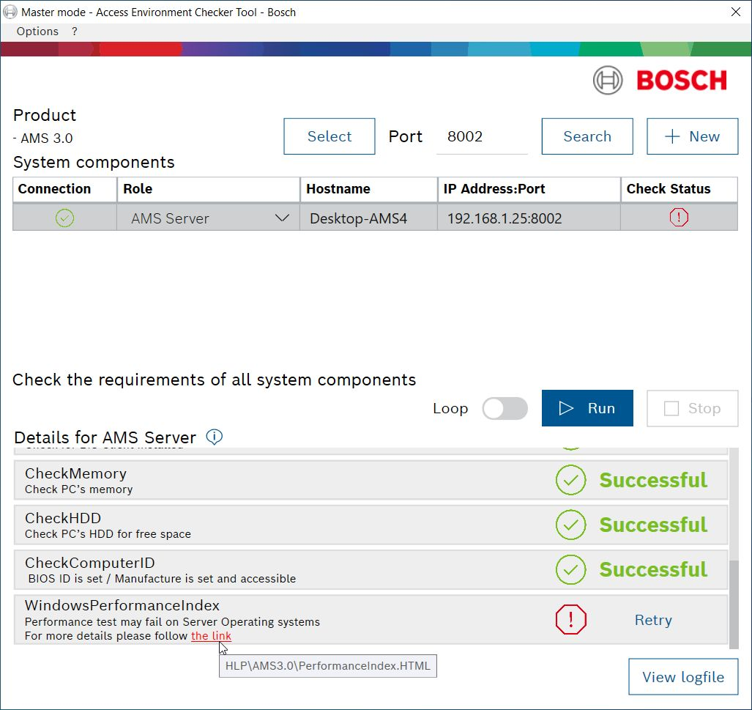Click the Select product button
The height and width of the screenshot is (710, 752).
[330, 137]
